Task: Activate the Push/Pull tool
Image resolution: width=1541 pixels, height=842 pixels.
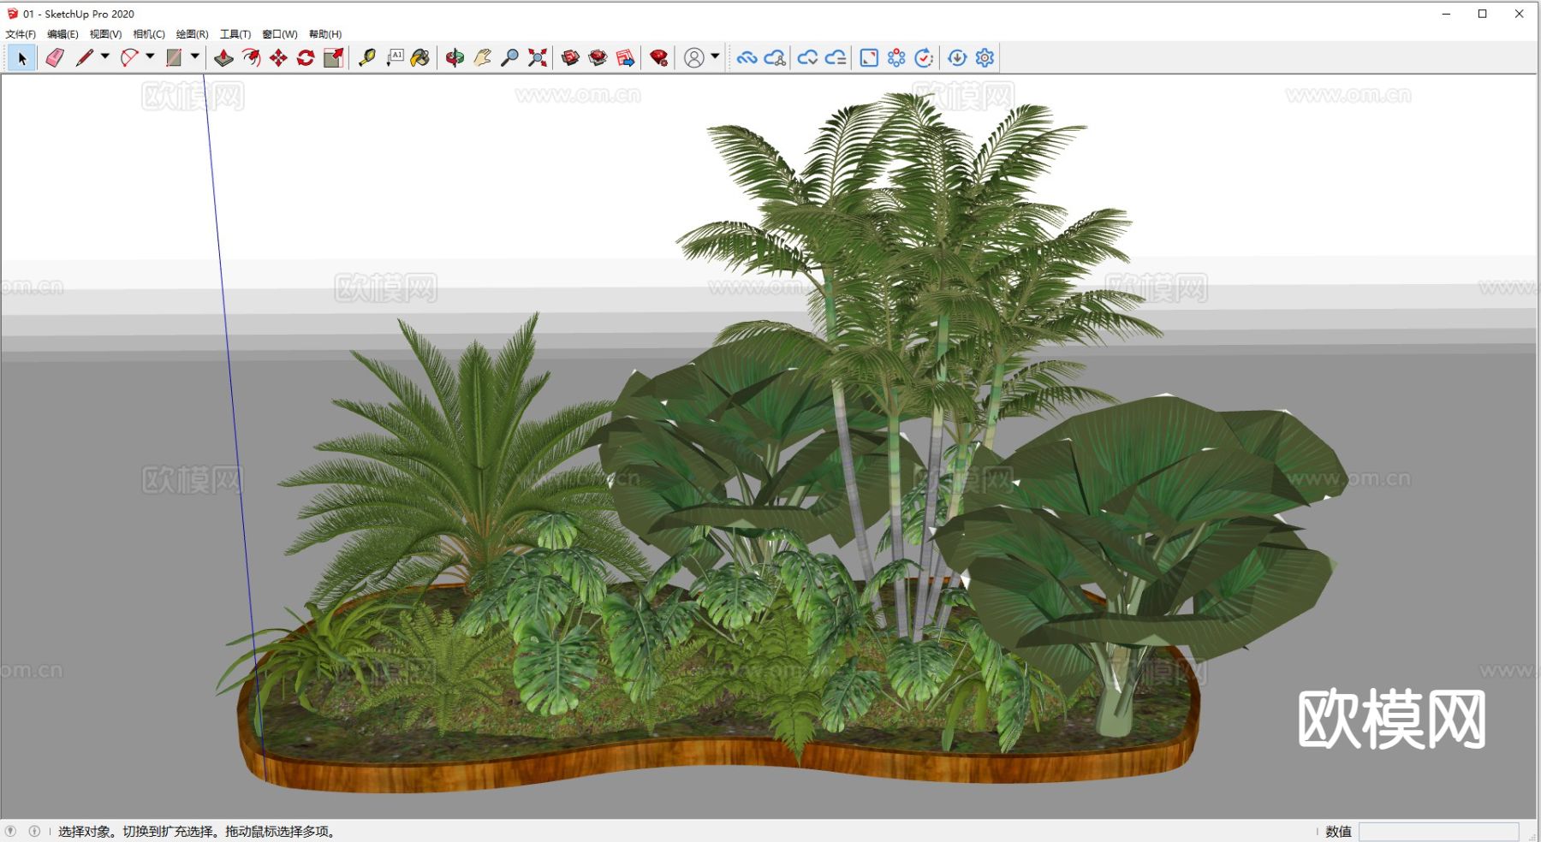Action: (223, 57)
